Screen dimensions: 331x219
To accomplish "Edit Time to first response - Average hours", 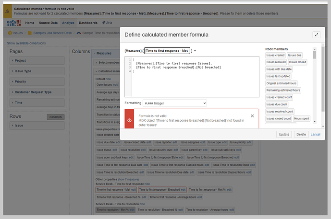I will 200,197.
